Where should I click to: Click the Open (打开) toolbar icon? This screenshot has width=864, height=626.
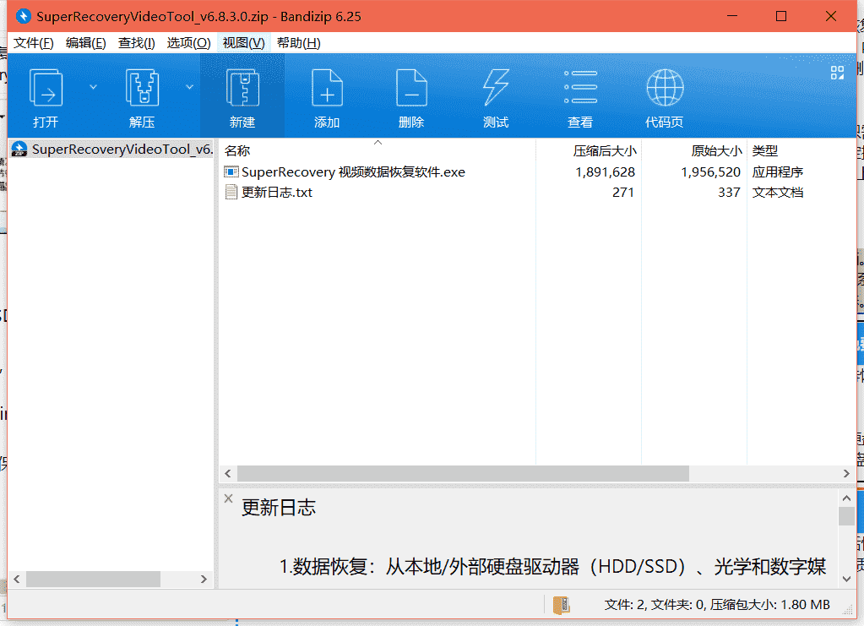pos(45,88)
